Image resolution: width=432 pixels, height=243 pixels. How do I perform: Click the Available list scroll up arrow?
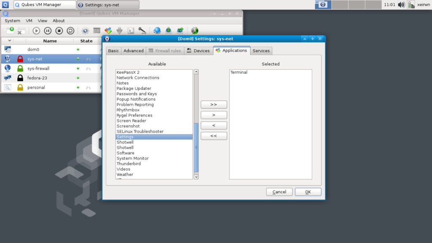pos(196,72)
